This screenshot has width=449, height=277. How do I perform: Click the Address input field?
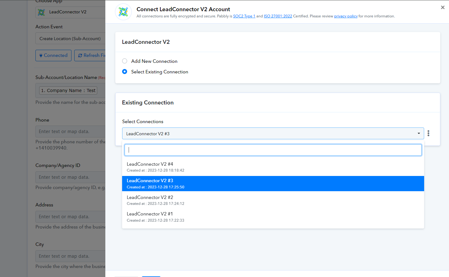coord(71,217)
